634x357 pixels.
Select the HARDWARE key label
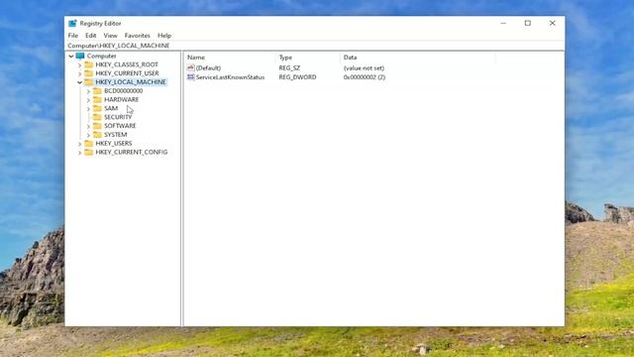pos(121,99)
